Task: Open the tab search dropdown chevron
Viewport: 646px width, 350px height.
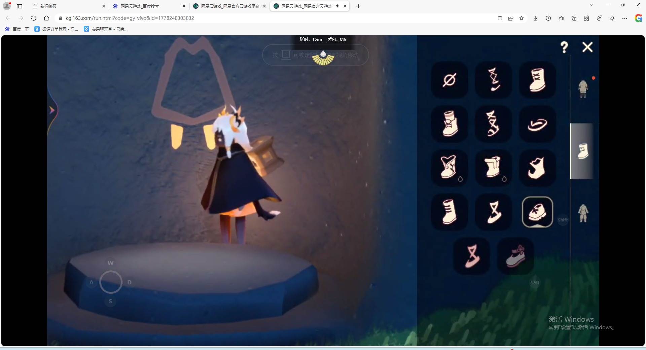Action: pyautogui.click(x=592, y=5)
